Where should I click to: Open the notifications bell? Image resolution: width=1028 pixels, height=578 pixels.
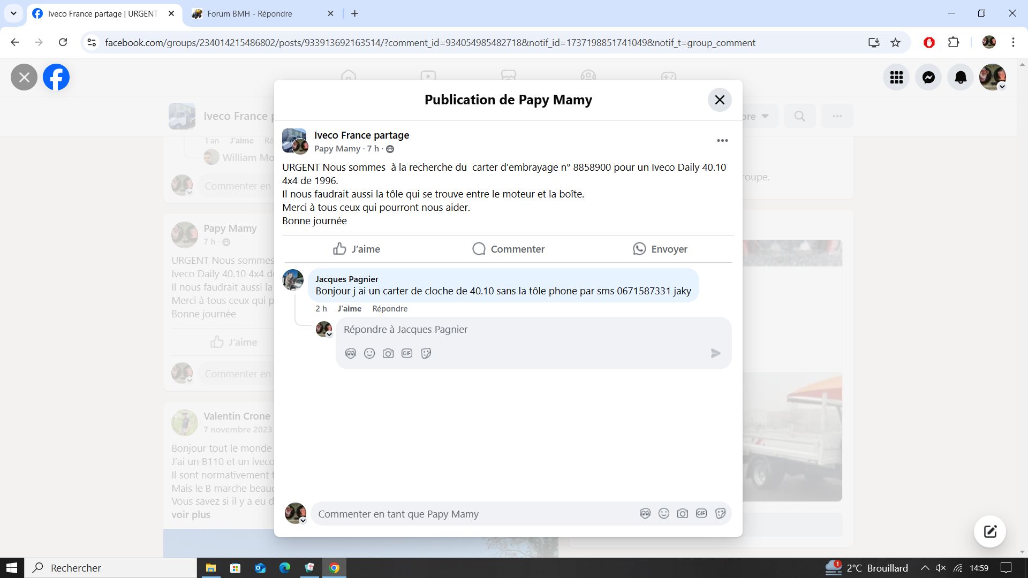961,78
